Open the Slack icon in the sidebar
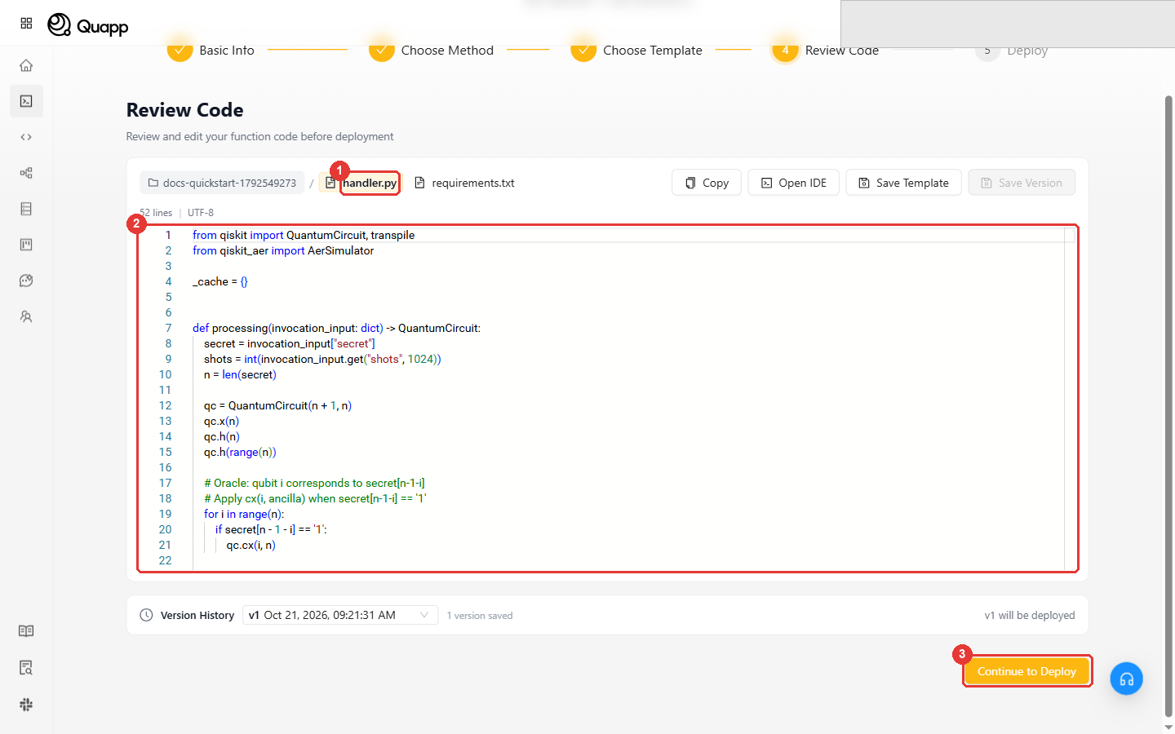This screenshot has height=734, width=1175. click(x=26, y=705)
